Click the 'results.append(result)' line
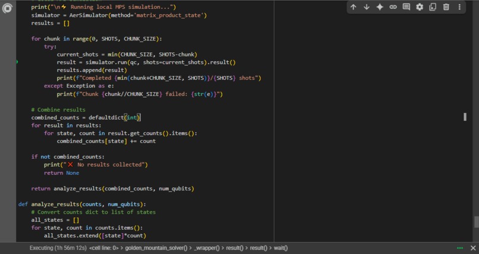Viewport: 479px width, 254px height. click(x=92, y=70)
